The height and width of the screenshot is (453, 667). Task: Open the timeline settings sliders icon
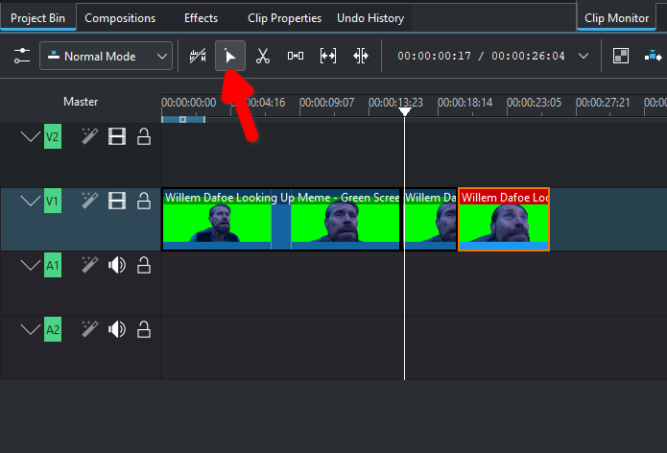(x=22, y=56)
